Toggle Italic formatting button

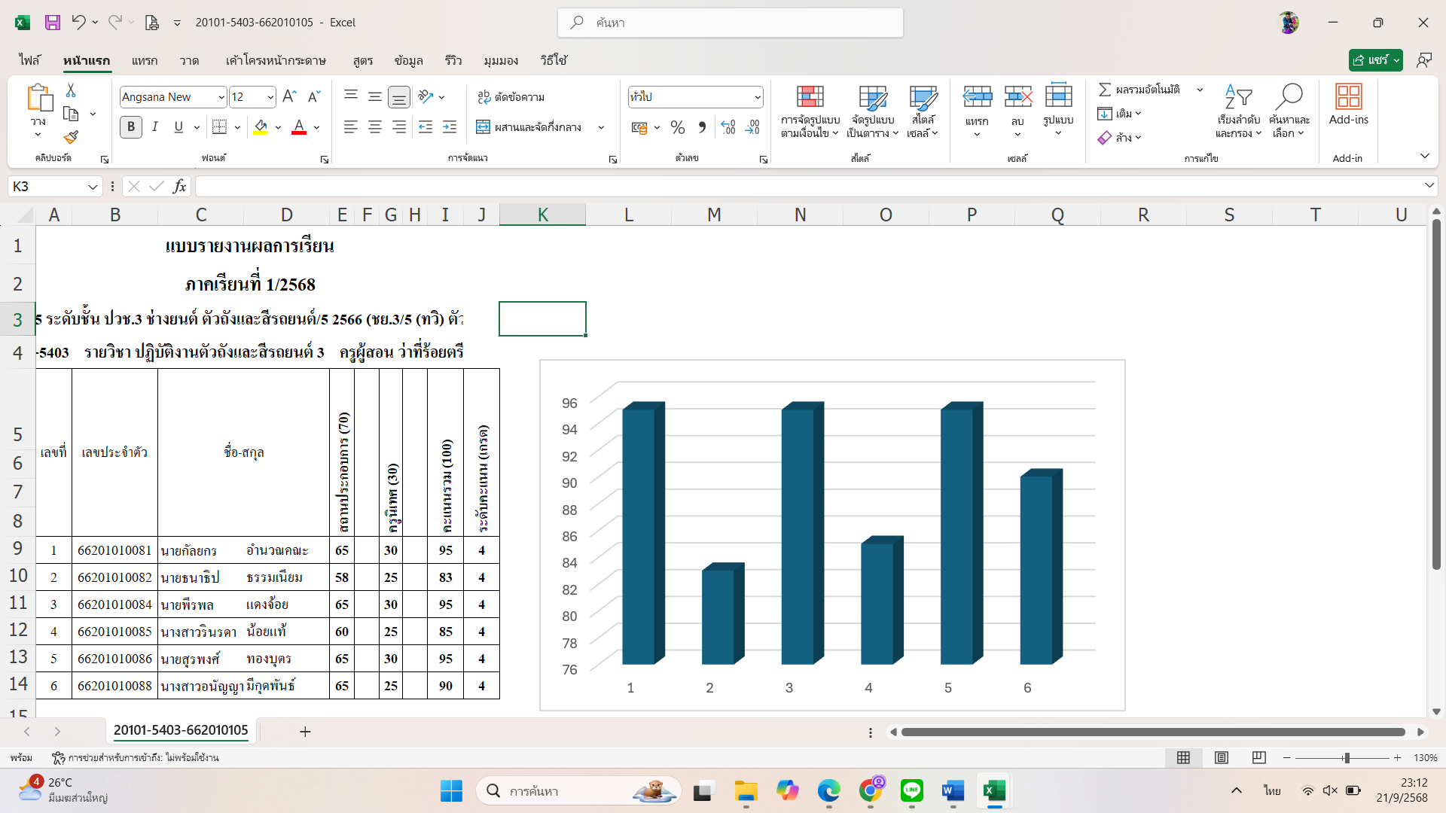coord(154,127)
